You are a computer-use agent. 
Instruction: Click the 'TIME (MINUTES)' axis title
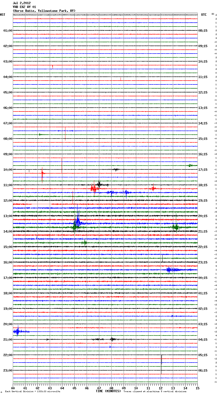pos(108,391)
